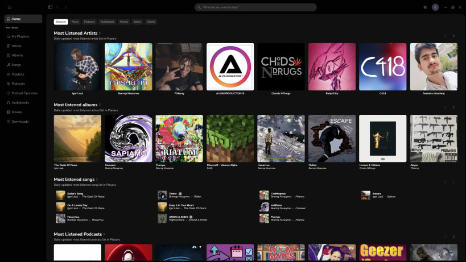
Task: Open the user avatar 'E' menu
Action: [x=435, y=7]
